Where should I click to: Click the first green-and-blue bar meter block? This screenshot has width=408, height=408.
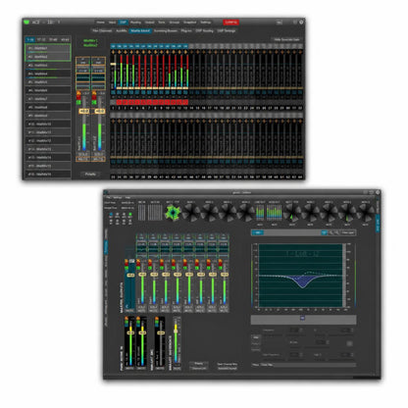260,213
